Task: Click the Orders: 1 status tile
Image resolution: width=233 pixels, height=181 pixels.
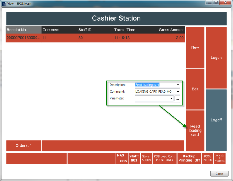Action: [x=24, y=146]
